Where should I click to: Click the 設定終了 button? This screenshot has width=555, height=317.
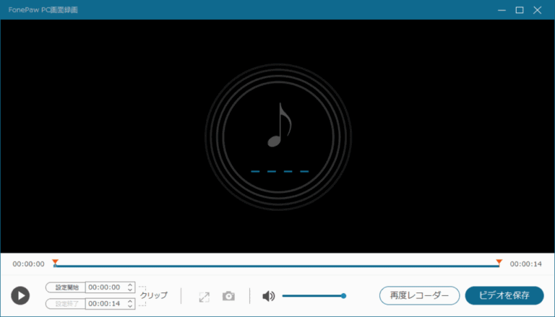pos(66,304)
